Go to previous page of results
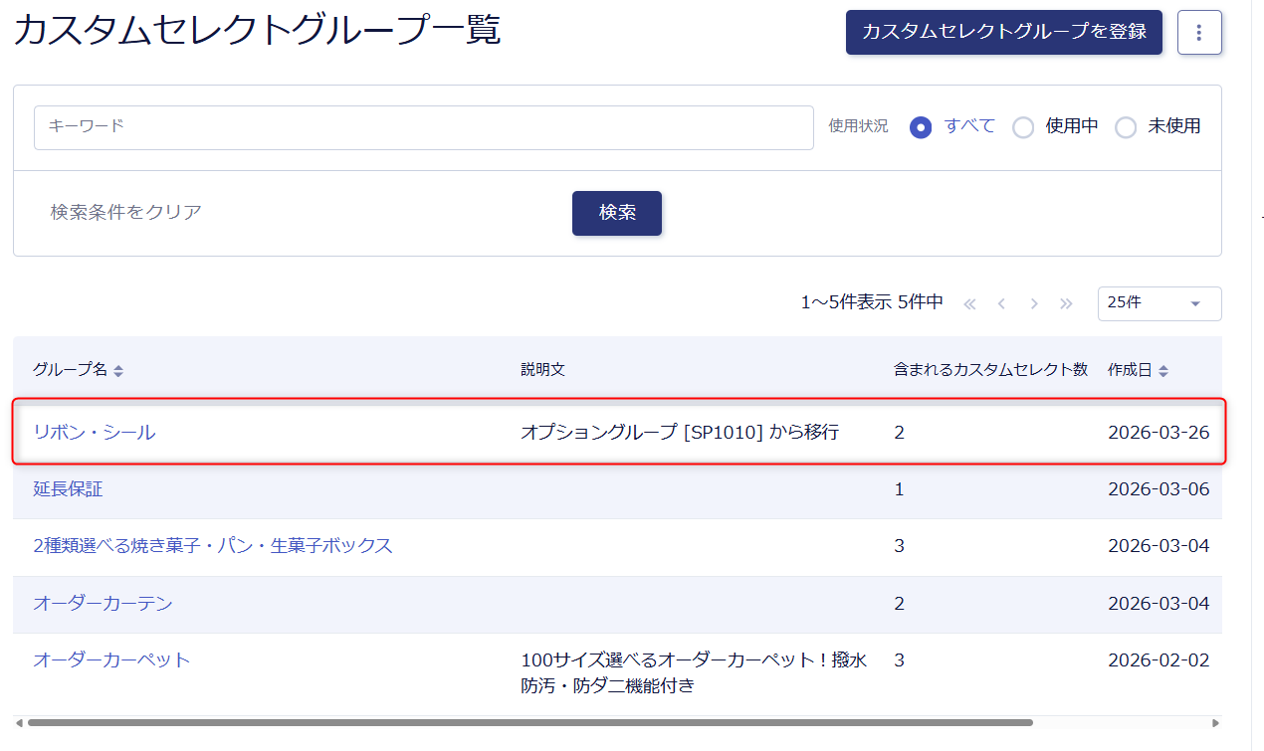 1001,303
